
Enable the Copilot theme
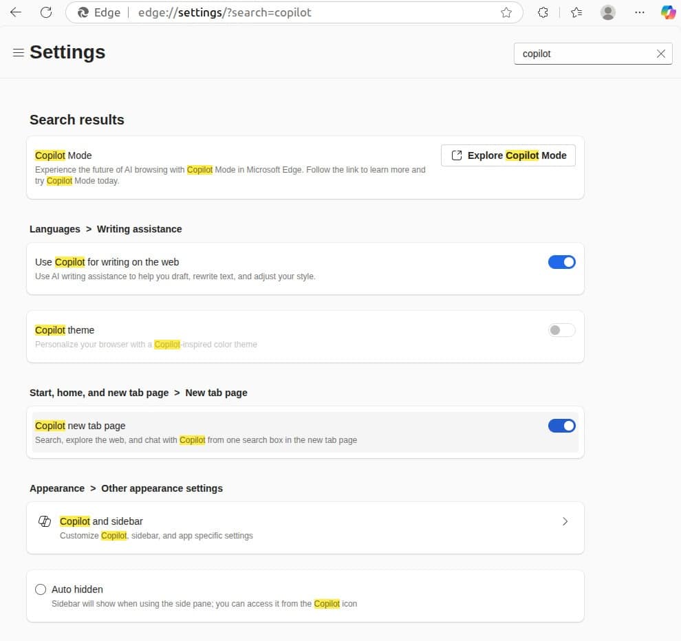point(561,330)
